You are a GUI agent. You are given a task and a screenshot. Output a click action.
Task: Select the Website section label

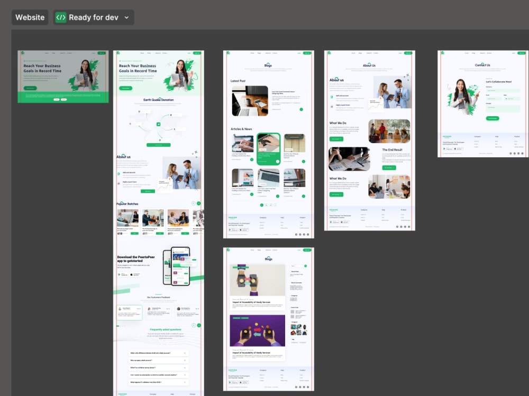pos(30,17)
